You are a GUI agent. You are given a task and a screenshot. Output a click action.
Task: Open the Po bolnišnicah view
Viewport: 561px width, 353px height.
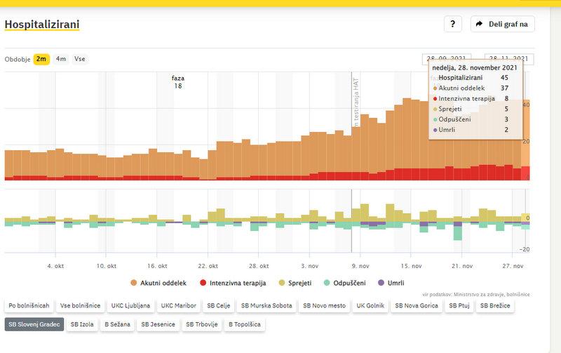tap(29, 306)
